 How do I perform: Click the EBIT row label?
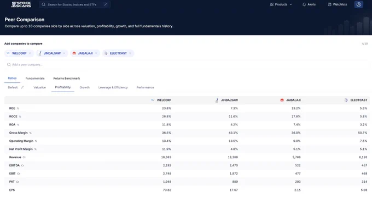coord(13,173)
